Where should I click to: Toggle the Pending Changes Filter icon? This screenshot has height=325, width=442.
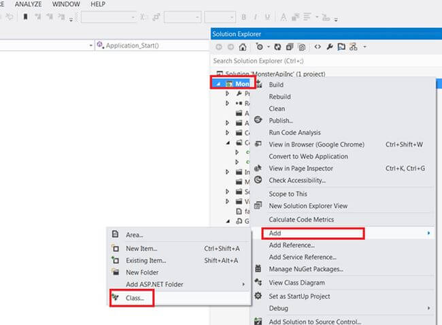coord(260,46)
